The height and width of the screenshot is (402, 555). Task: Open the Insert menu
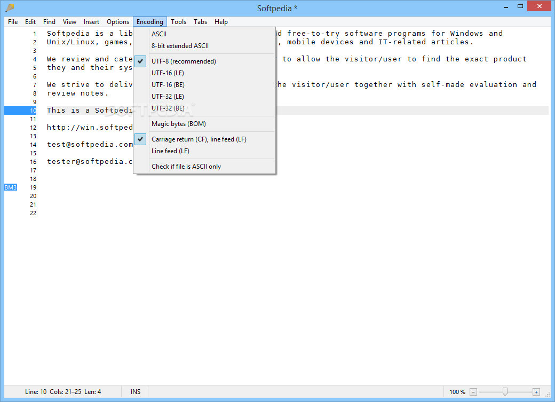pyautogui.click(x=91, y=22)
